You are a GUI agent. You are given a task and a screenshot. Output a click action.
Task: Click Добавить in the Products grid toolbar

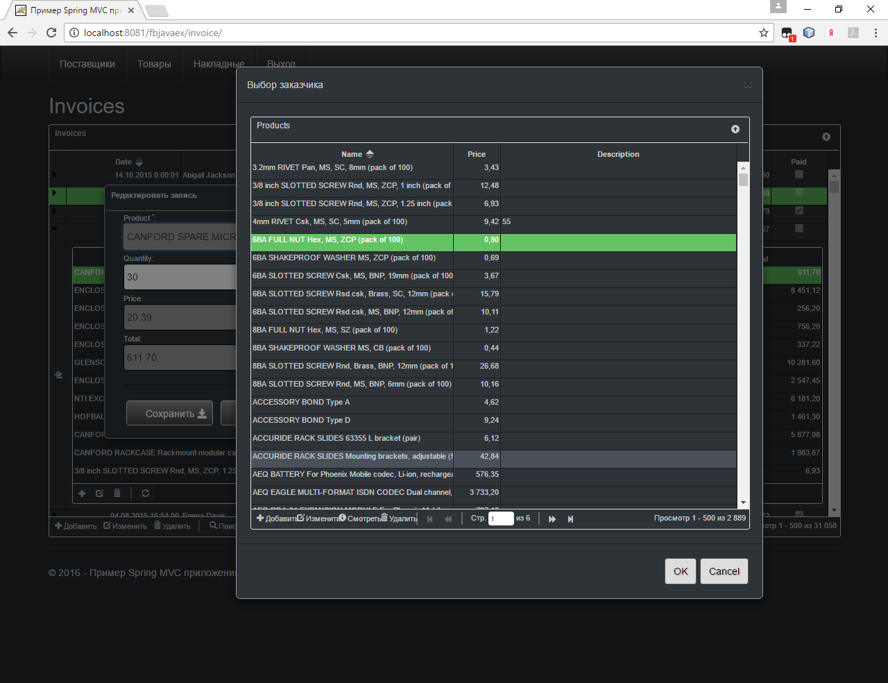pos(276,518)
